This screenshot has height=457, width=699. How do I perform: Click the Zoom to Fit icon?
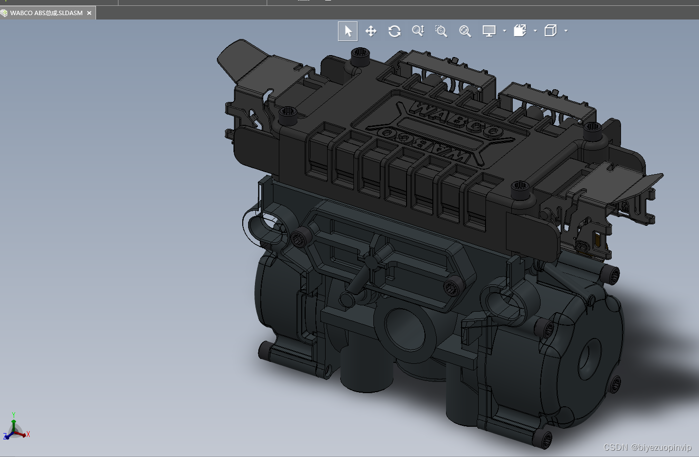(465, 31)
